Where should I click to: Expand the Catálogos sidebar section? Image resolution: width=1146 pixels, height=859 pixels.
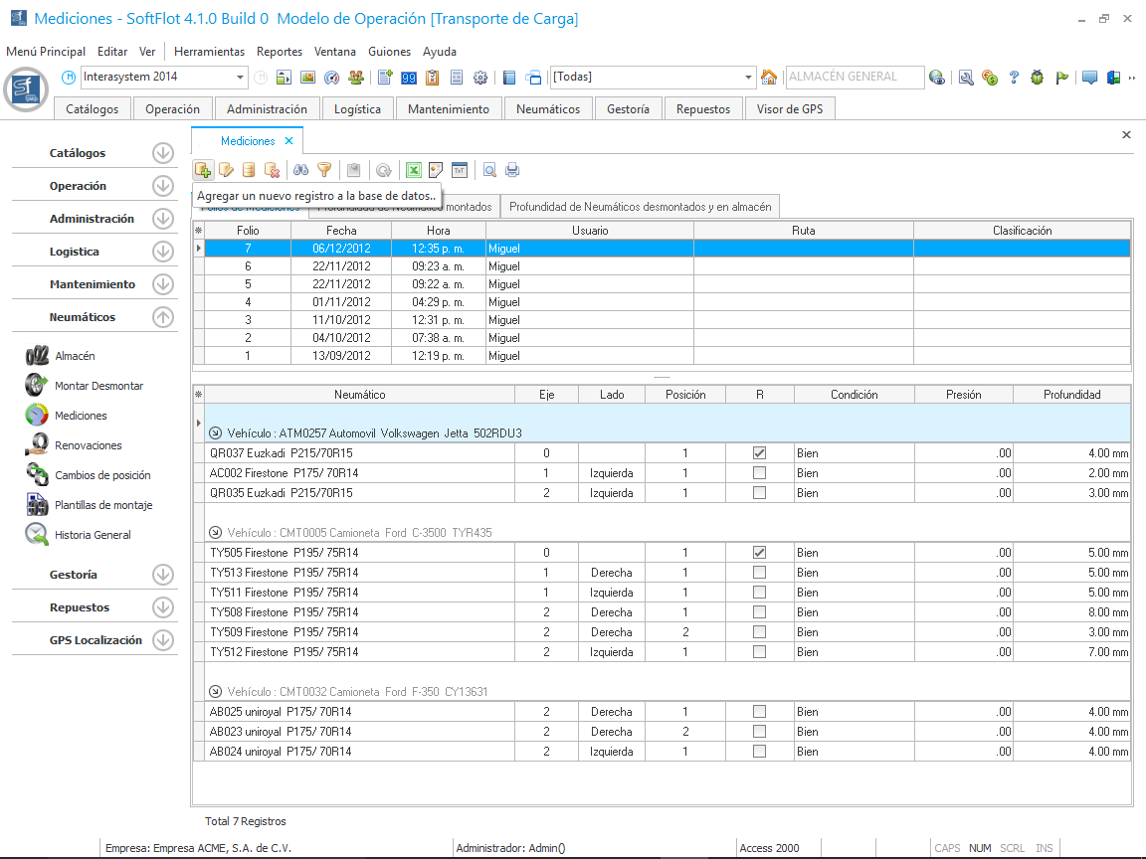click(163, 153)
